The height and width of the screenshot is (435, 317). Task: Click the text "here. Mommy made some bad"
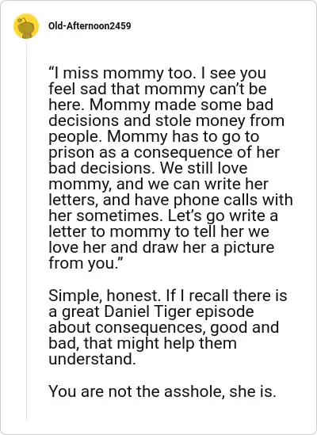coord(161,105)
